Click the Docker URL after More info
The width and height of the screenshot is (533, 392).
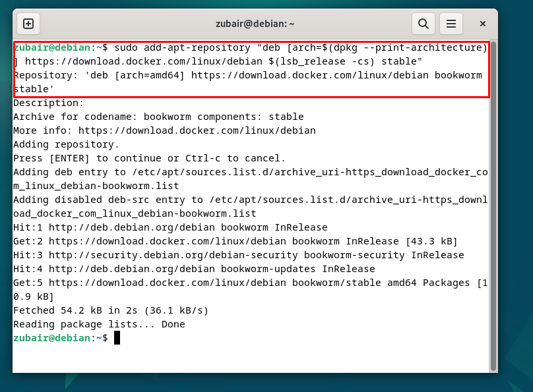197,130
